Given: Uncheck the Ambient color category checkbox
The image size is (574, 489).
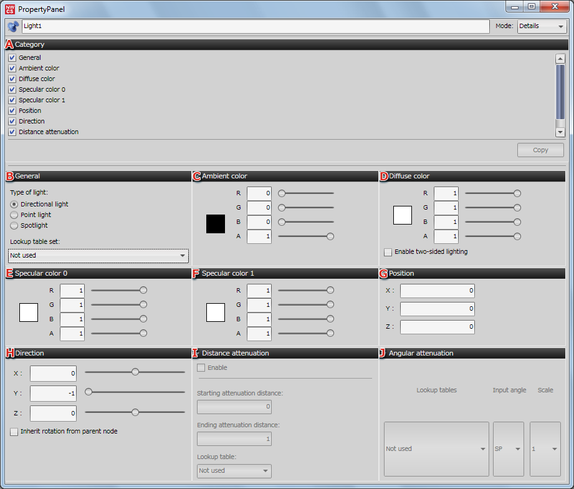Looking at the screenshot, I should pyautogui.click(x=12, y=68).
